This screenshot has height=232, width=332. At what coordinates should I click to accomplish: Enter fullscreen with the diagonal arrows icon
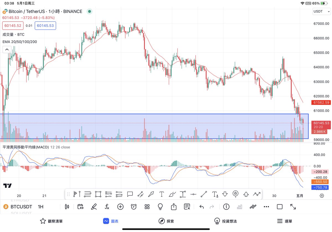pos(293,207)
